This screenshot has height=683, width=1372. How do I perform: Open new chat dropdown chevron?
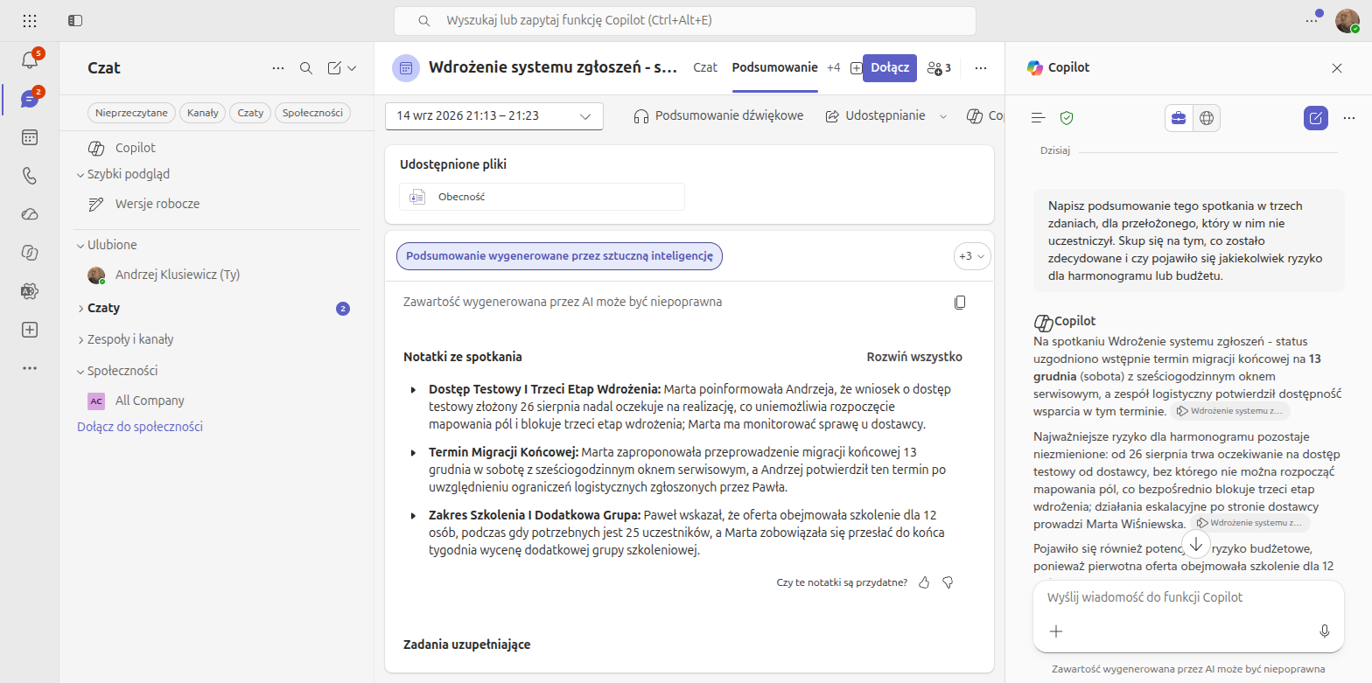(352, 68)
